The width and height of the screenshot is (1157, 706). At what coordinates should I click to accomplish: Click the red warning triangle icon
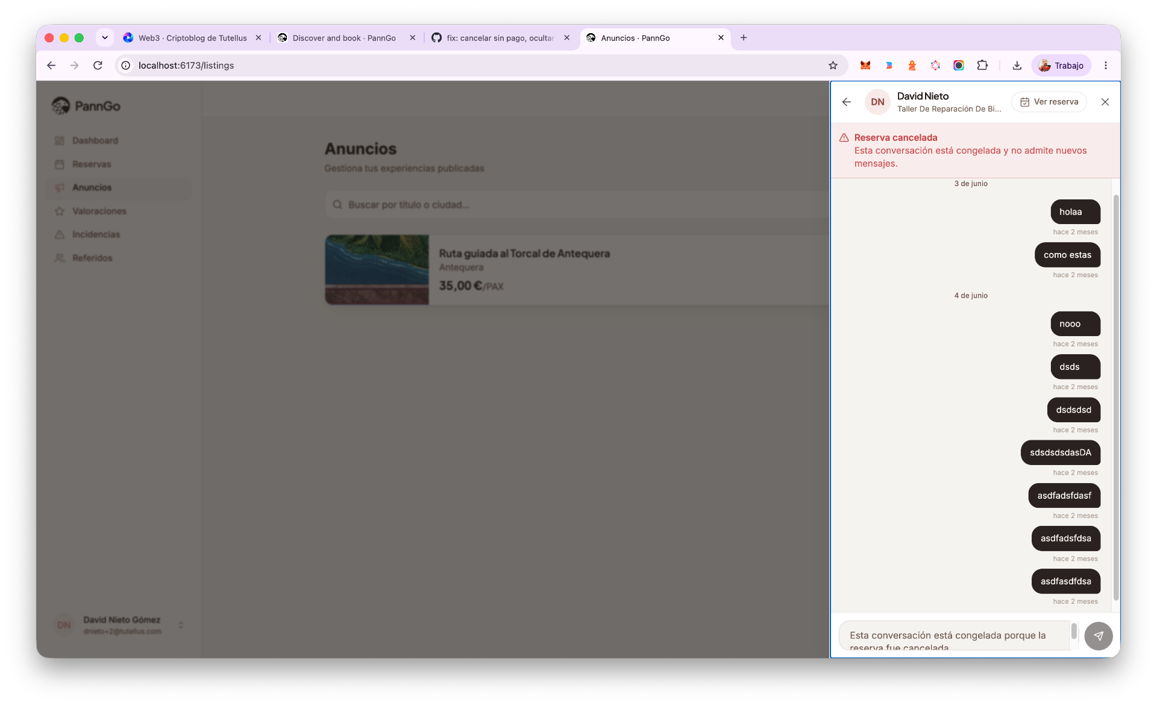844,138
